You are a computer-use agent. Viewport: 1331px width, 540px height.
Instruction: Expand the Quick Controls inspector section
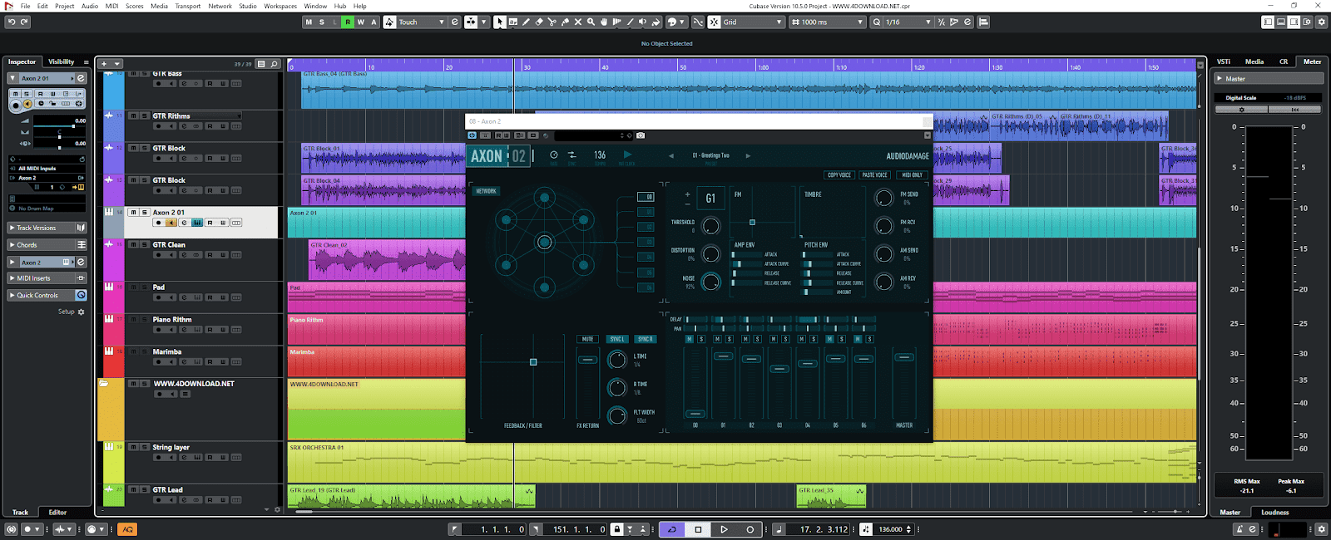coord(47,295)
